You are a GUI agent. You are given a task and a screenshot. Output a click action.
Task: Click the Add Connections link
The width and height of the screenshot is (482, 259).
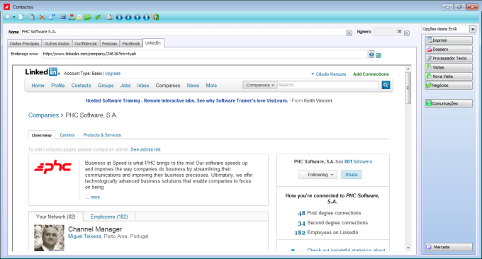click(x=371, y=74)
